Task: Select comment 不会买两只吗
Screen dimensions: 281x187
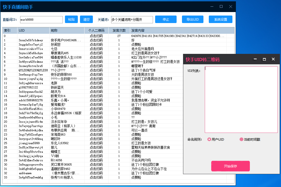Action: (141, 160)
